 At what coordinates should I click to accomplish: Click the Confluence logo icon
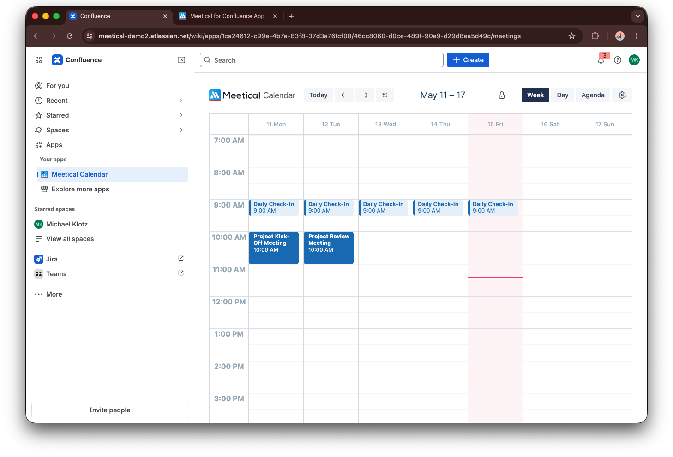click(57, 60)
